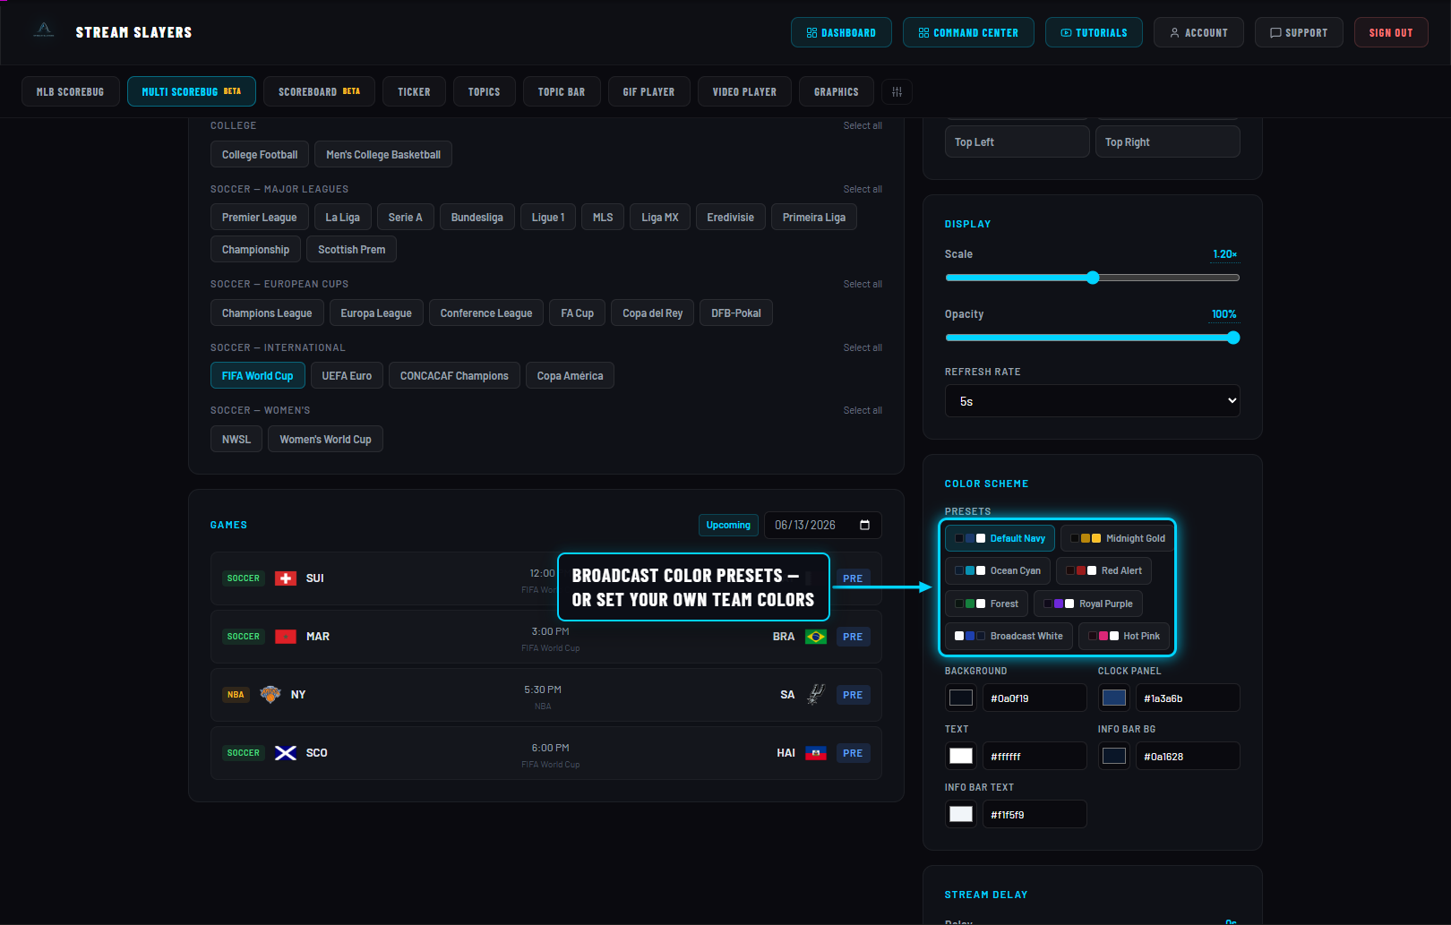Toggle MLS league selection

click(603, 218)
